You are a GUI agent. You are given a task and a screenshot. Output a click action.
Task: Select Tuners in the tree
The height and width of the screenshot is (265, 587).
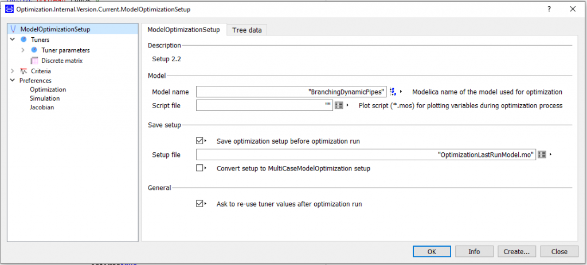tap(40, 39)
